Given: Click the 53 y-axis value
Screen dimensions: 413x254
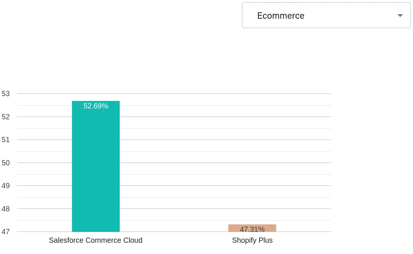Looking at the screenshot, I should (x=5, y=94).
